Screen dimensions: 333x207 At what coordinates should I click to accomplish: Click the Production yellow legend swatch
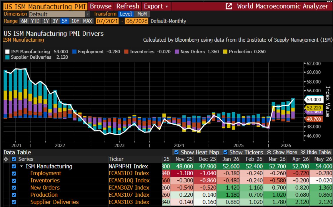tap(225, 52)
